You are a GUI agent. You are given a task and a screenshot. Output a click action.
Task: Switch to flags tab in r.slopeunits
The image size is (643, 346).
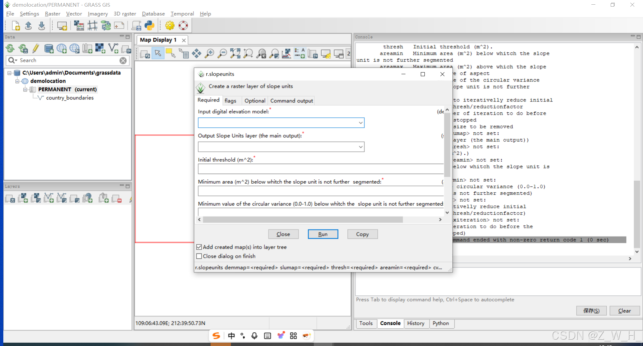(x=230, y=101)
